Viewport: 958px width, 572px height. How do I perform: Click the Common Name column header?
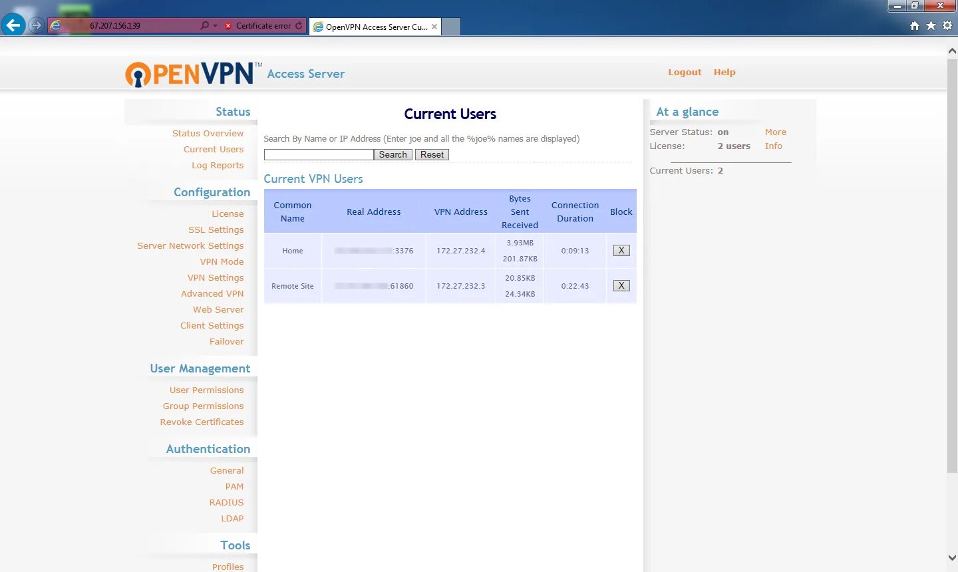[293, 212]
